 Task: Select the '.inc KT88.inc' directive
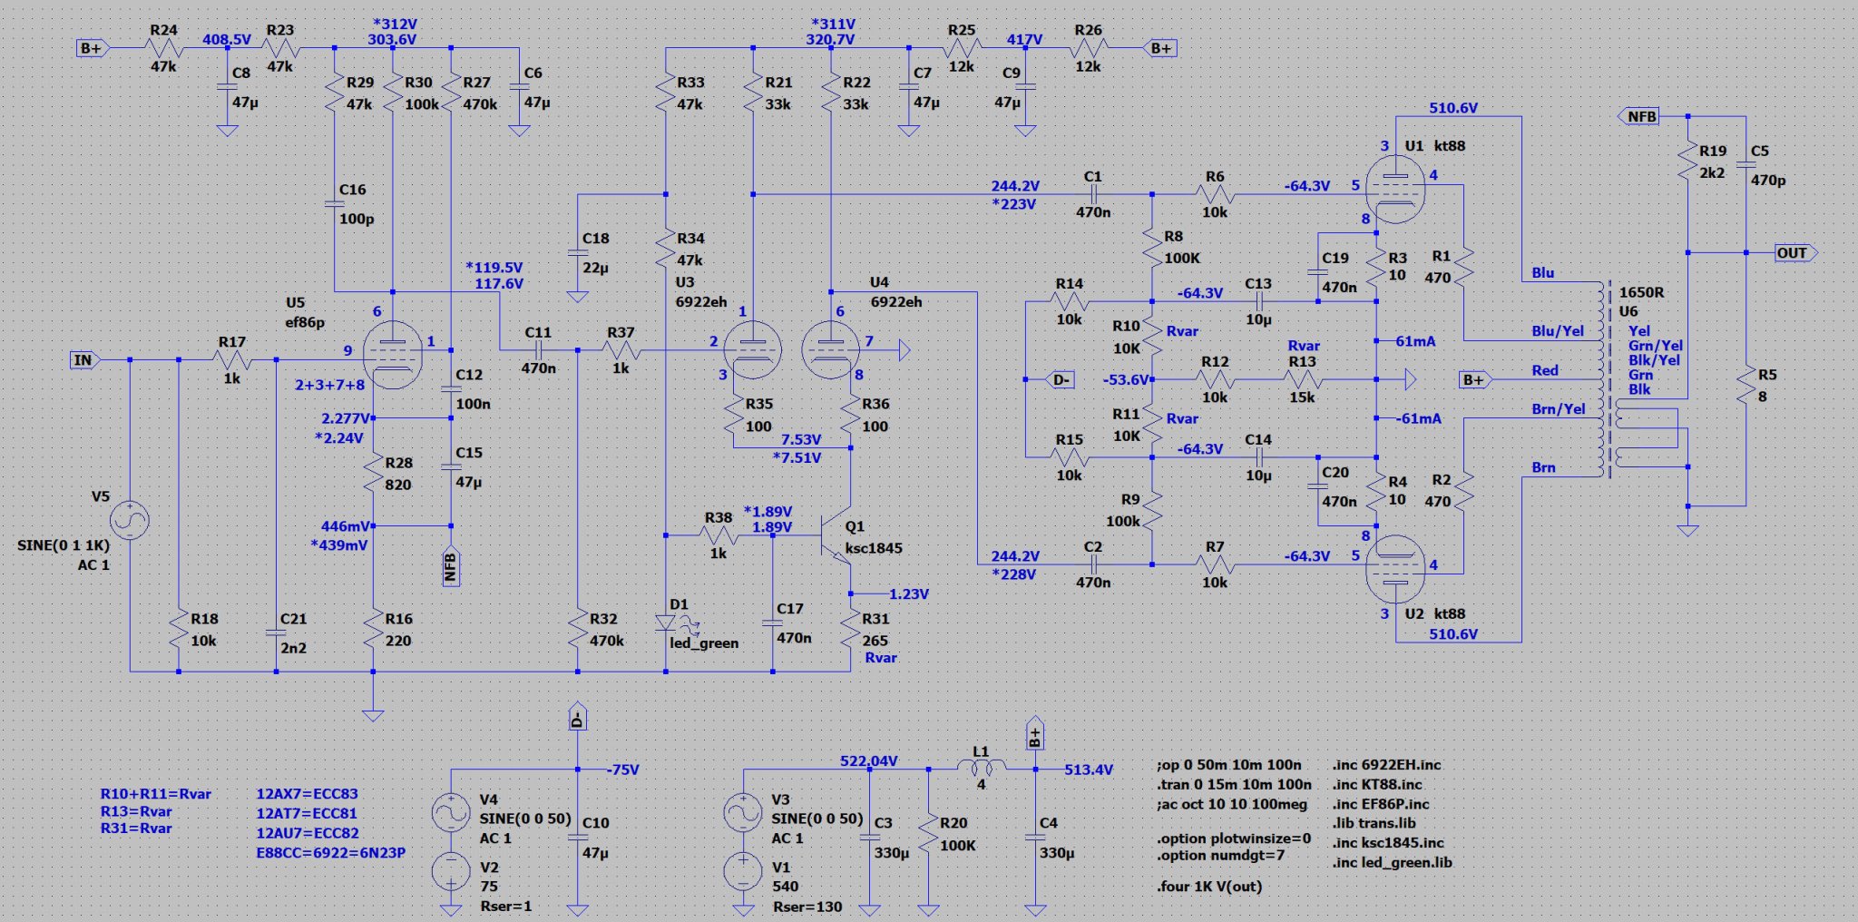pos(1377,784)
